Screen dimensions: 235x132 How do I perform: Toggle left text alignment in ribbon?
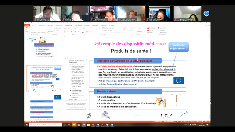87,32
